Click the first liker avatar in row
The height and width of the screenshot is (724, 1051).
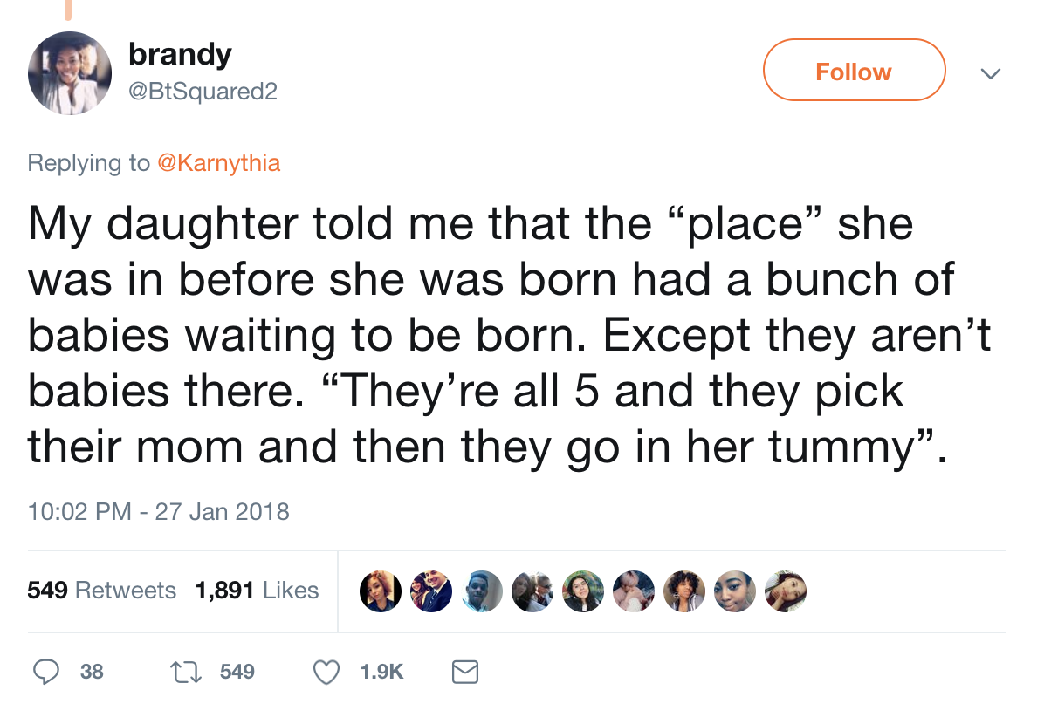[x=381, y=591]
